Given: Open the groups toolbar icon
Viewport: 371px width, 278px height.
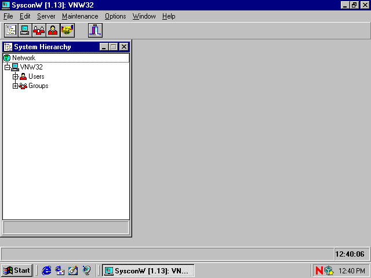Looking at the screenshot, I should click(x=39, y=30).
